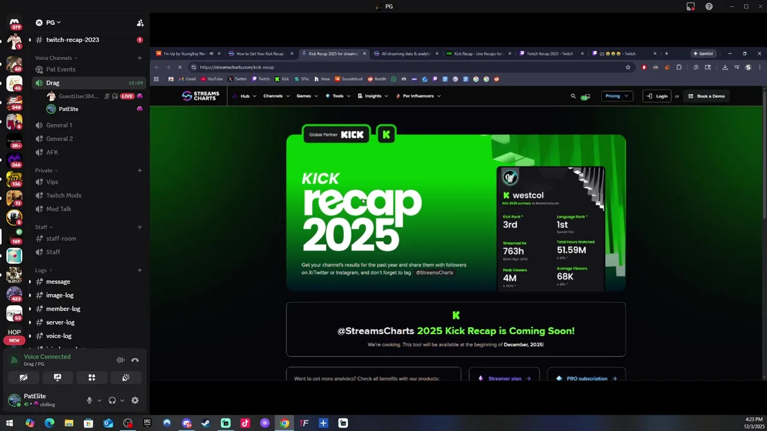Open the Insights dropdown menu
This screenshot has height=431, width=767.
[x=373, y=96]
